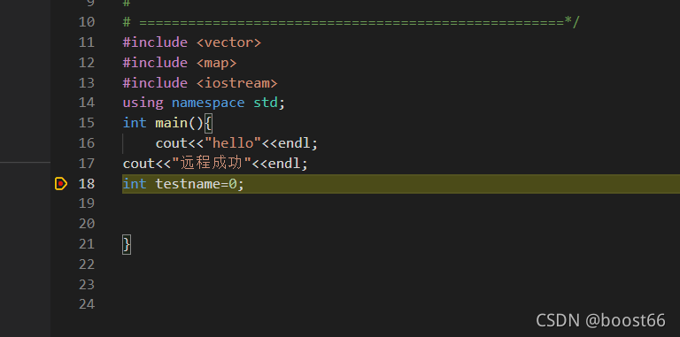The height and width of the screenshot is (337, 680).
Task: Toggle the breakpoint on line 18
Action: coord(61,184)
